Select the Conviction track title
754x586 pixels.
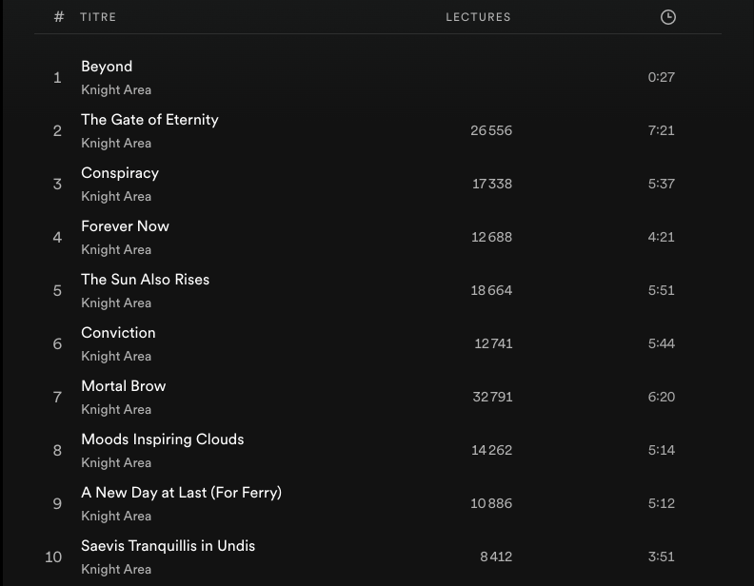118,333
